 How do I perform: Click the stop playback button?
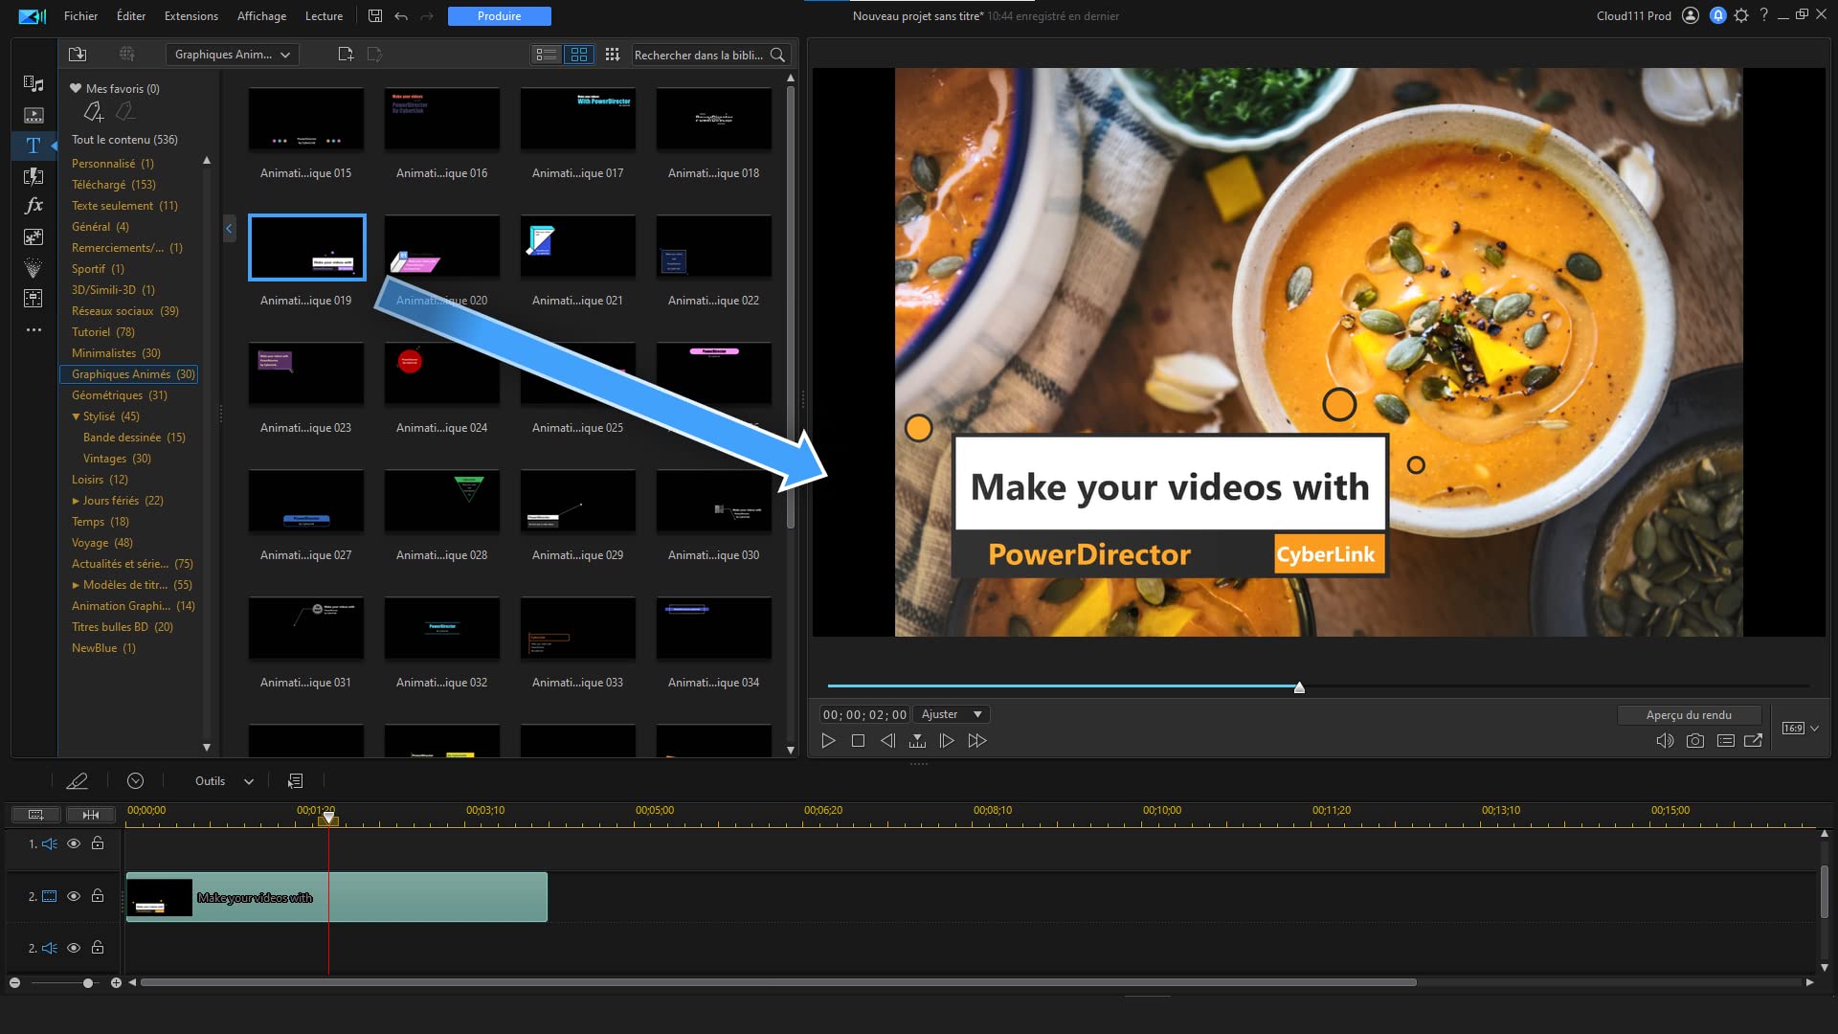[x=858, y=741]
